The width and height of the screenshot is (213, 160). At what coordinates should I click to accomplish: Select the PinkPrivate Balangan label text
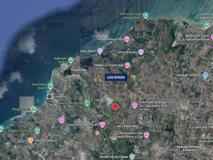tap(153, 104)
